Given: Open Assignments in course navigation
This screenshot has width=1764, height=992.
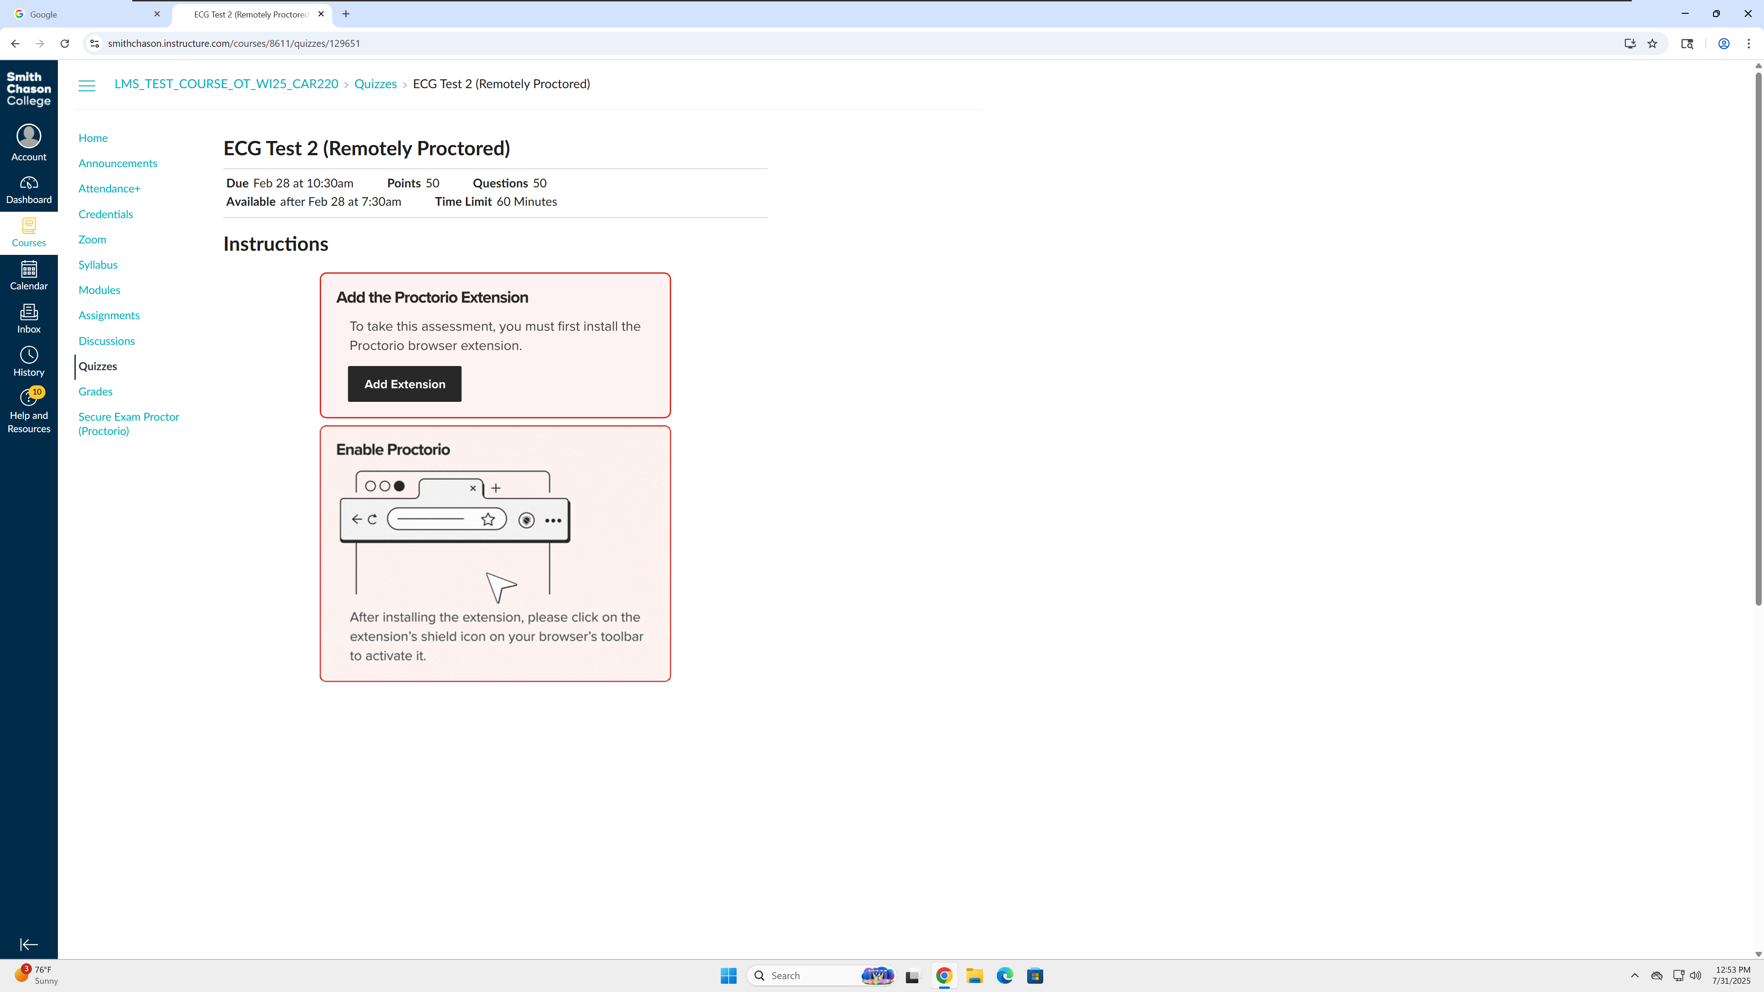Looking at the screenshot, I should point(109,315).
